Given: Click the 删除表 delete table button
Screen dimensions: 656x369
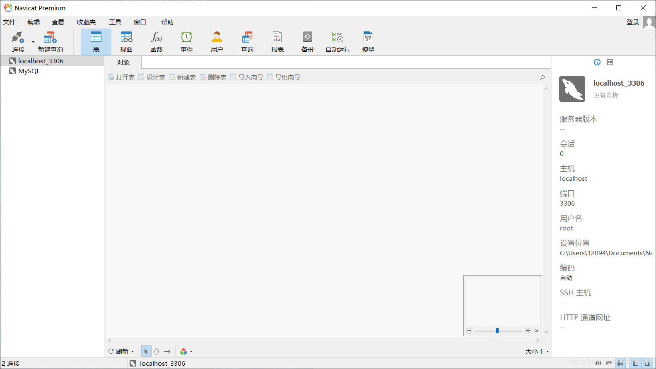Looking at the screenshot, I should click(x=213, y=77).
